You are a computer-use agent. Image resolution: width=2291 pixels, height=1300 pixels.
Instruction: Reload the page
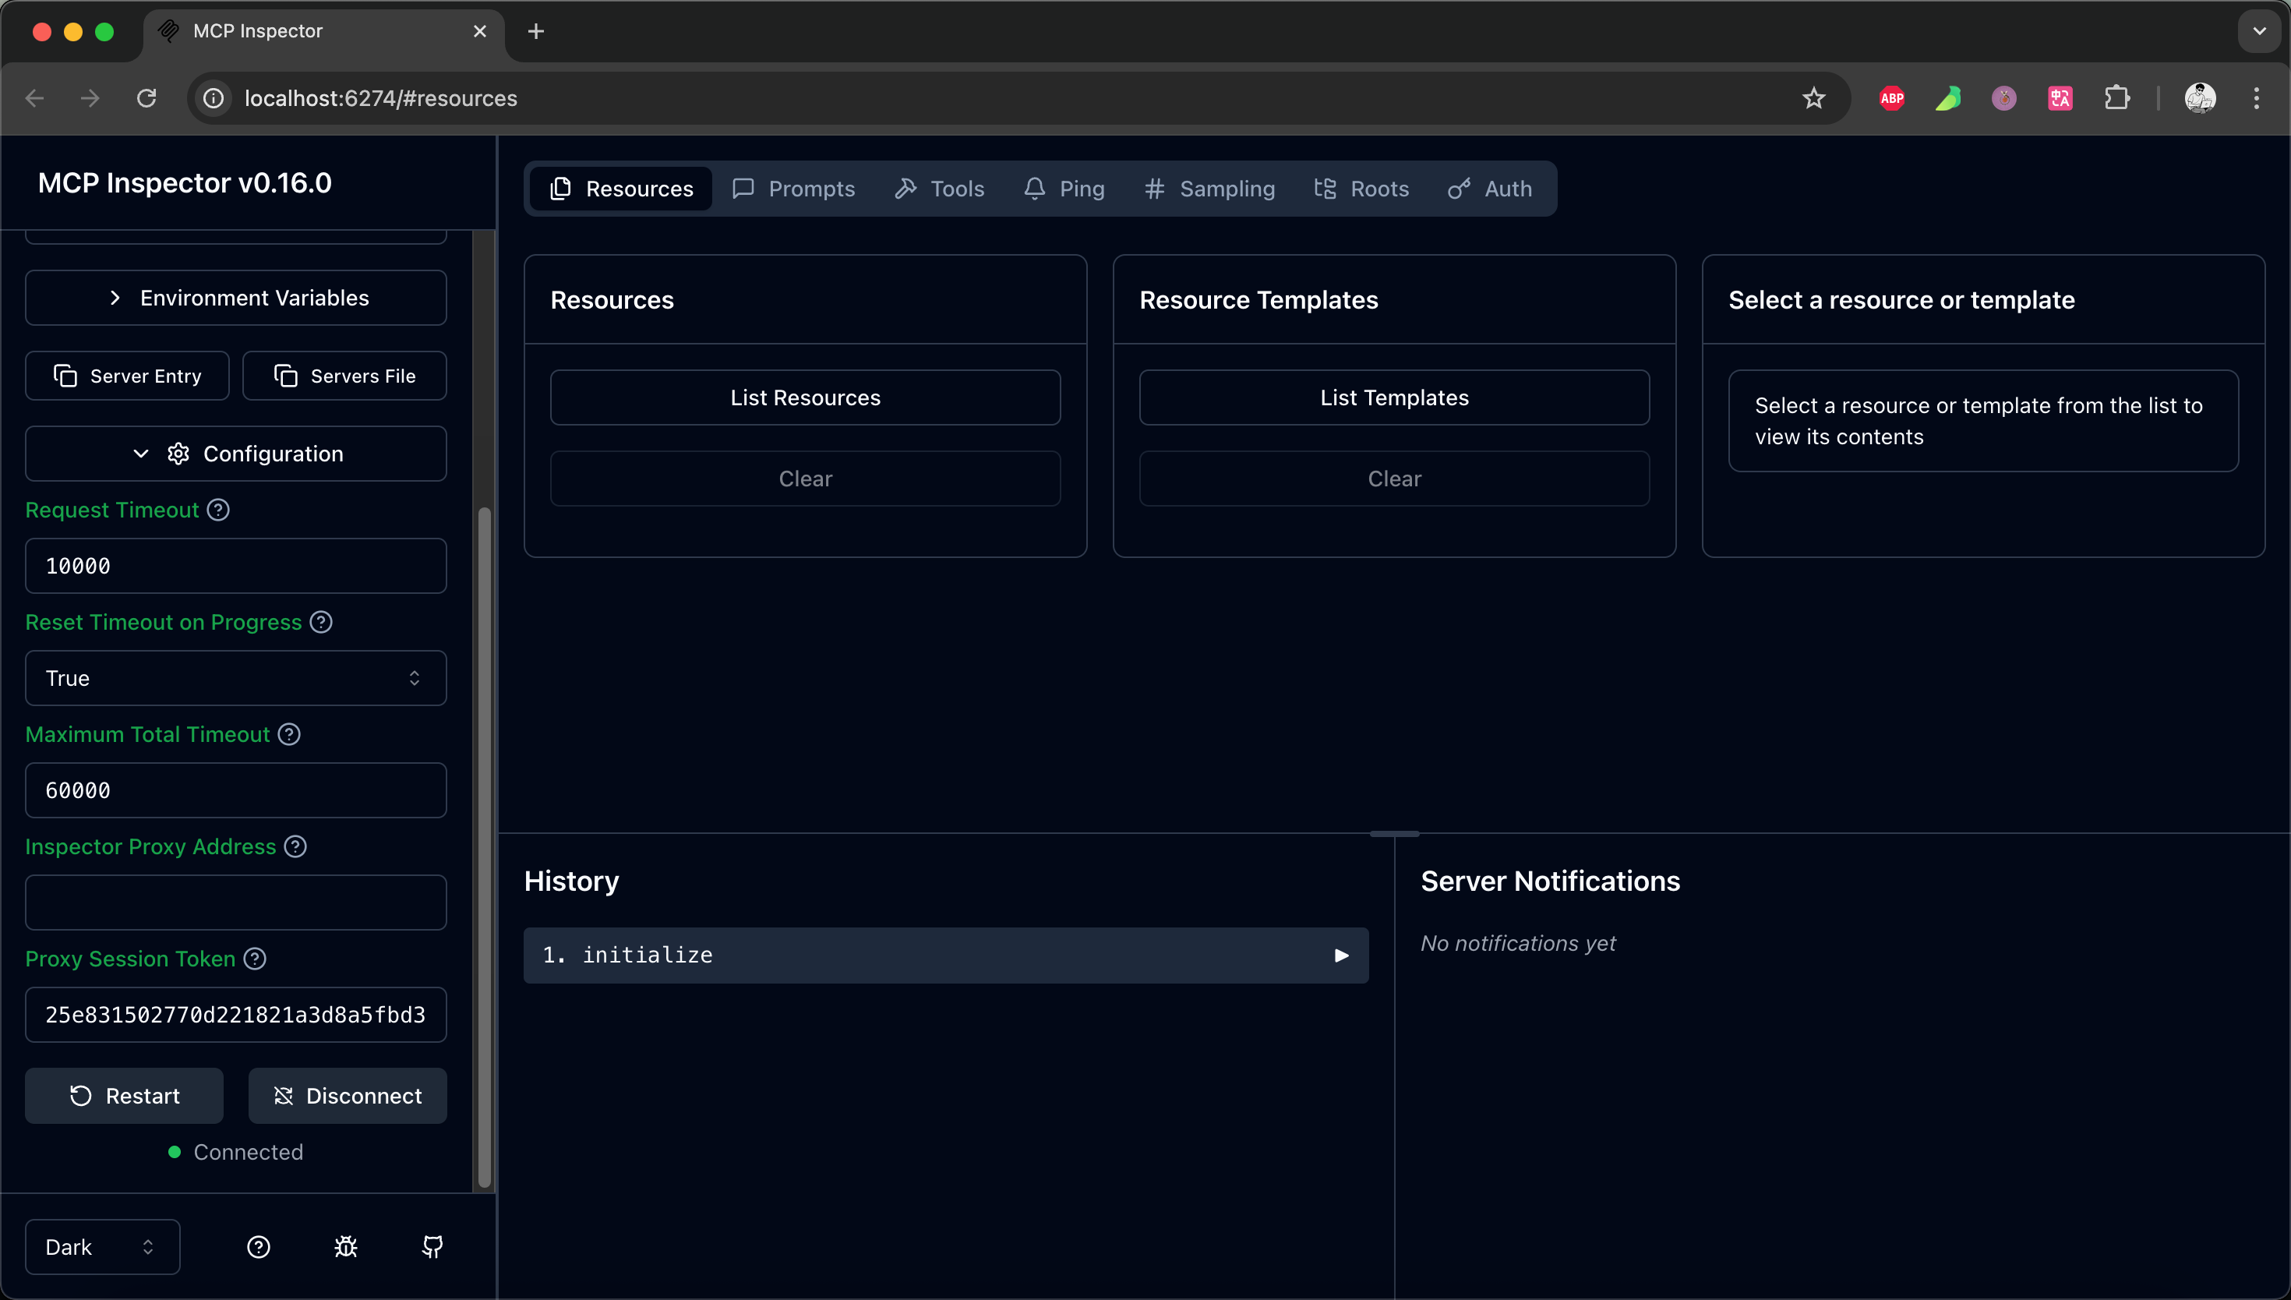click(x=146, y=98)
